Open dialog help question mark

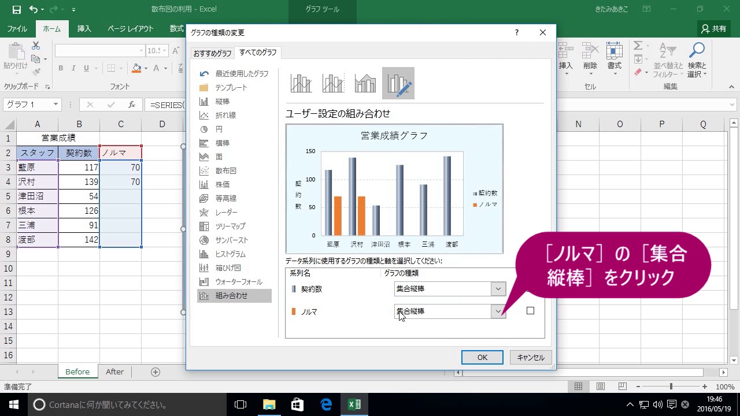(517, 33)
